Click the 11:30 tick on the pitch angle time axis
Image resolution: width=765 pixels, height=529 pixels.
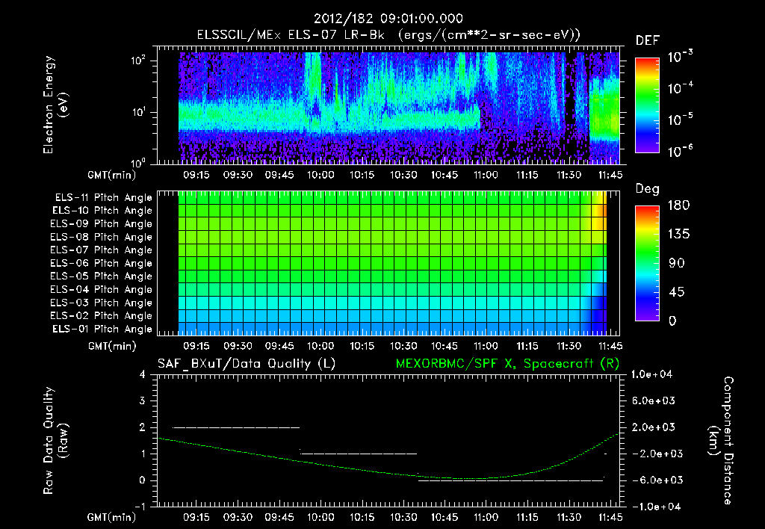pos(569,346)
